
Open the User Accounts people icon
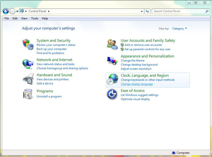coord(112,44)
